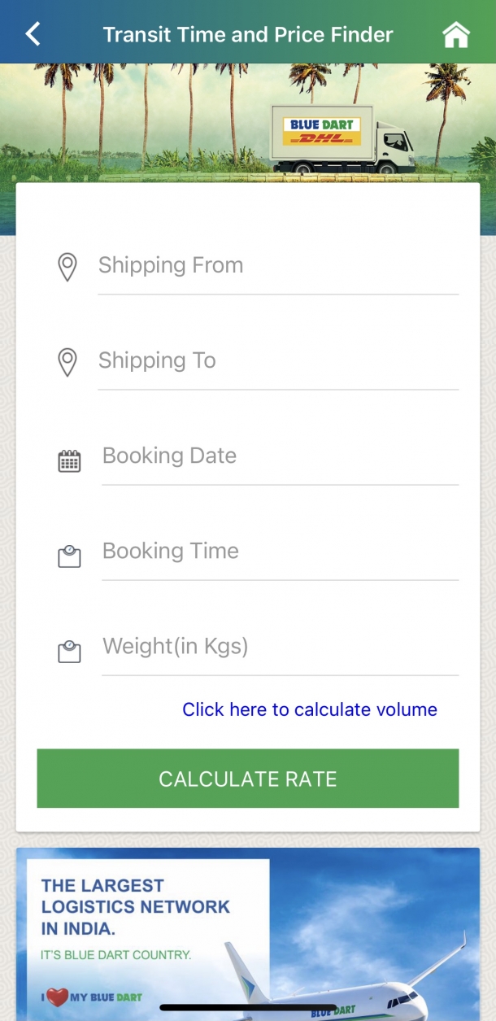This screenshot has width=496, height=1021.
Task: Click the scale icon beside Weight
Action: [x=69, y=652]
